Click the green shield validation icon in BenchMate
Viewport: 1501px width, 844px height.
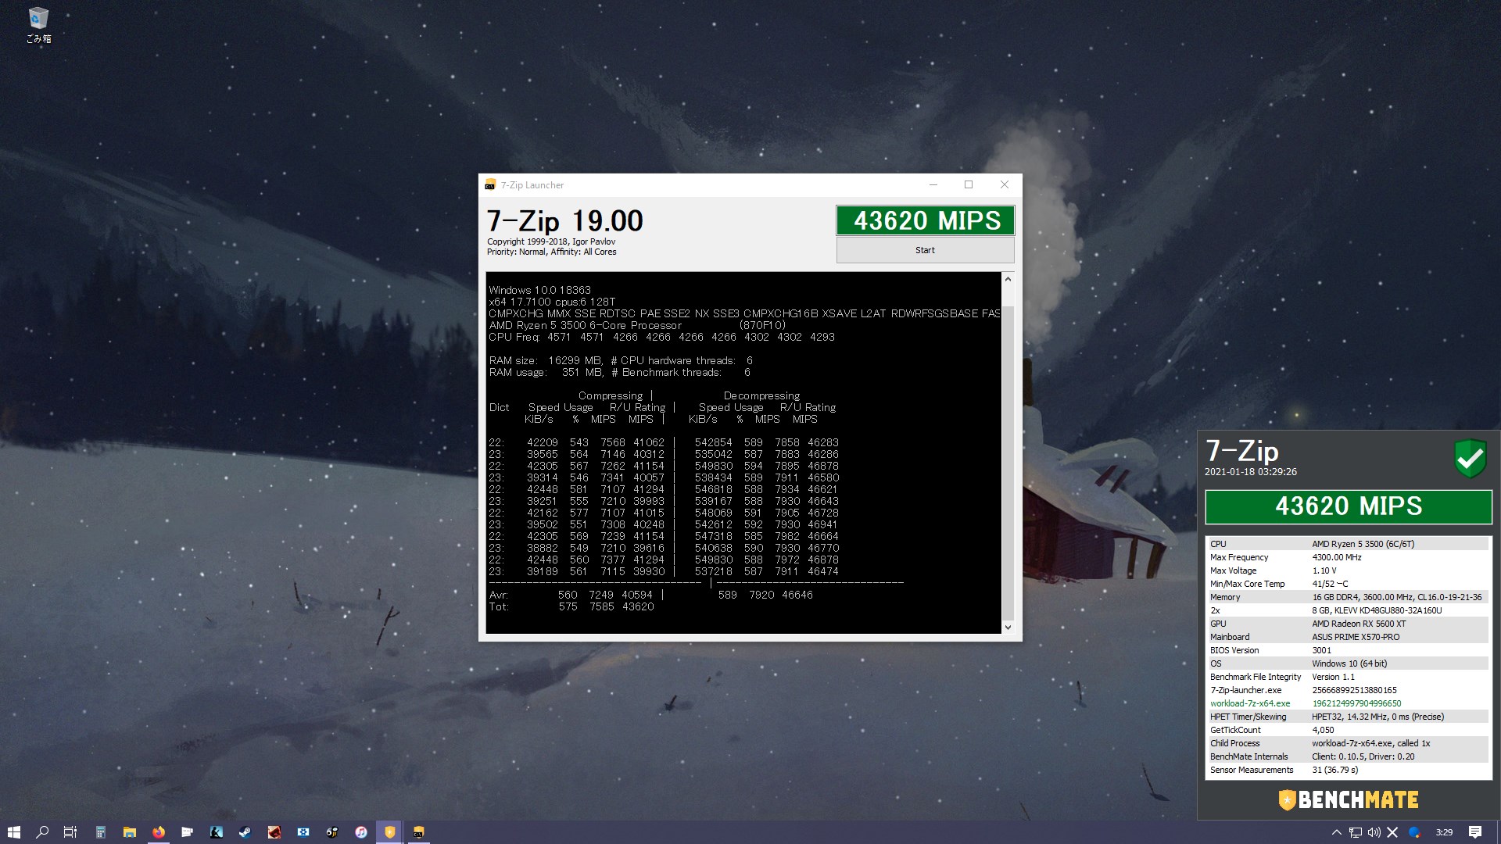[1471, 459]
